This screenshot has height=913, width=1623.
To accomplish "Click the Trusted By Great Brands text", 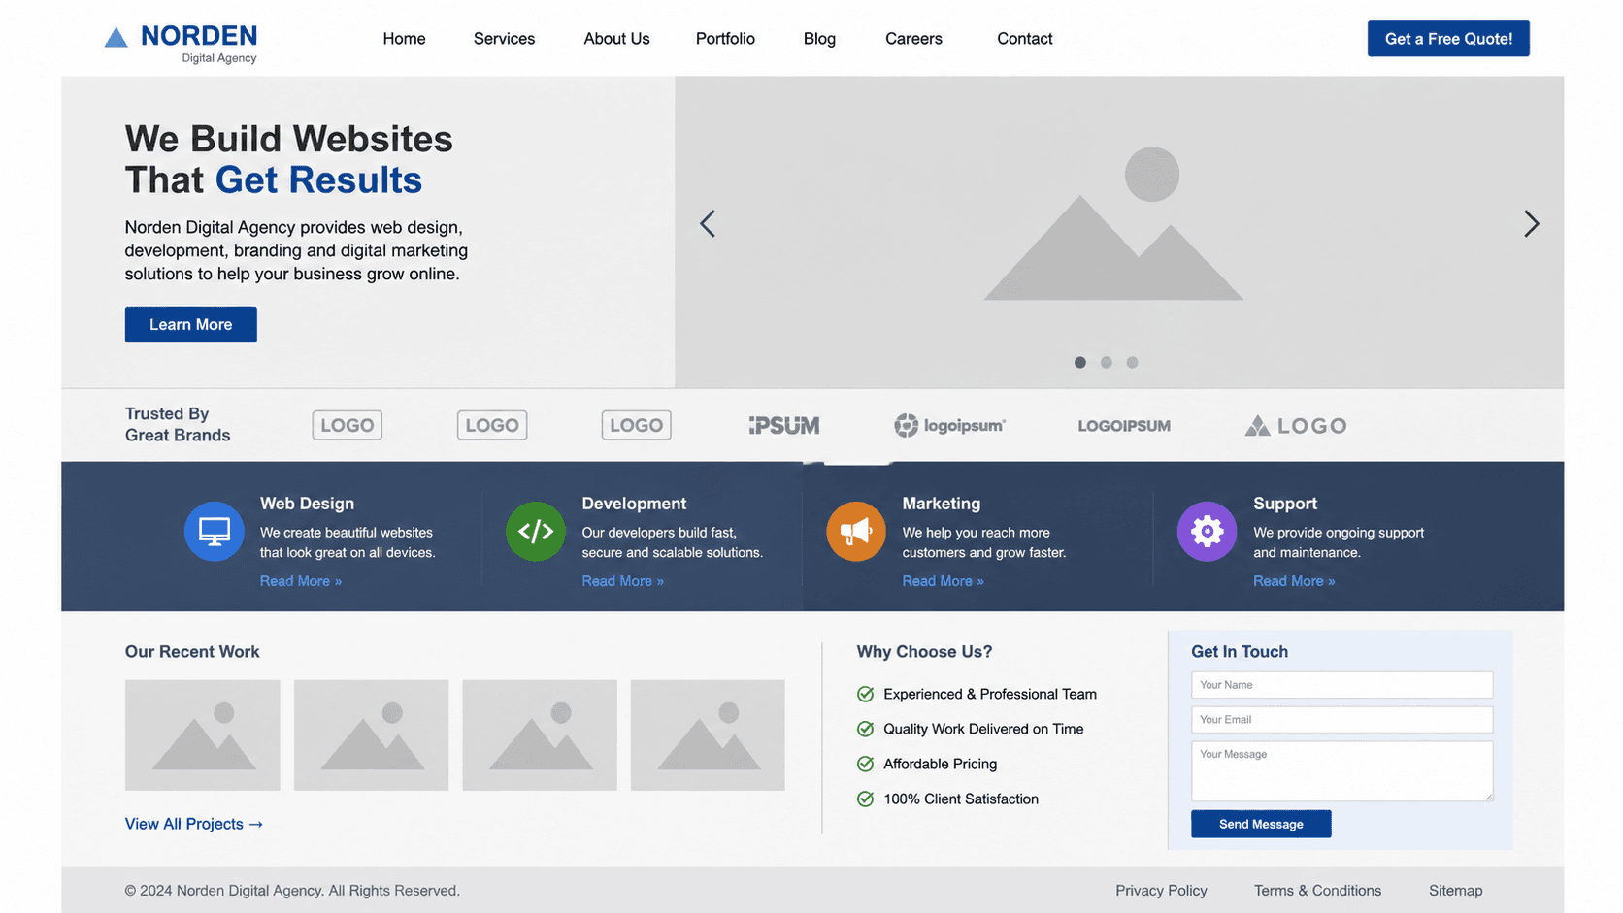I will point(178,425).
